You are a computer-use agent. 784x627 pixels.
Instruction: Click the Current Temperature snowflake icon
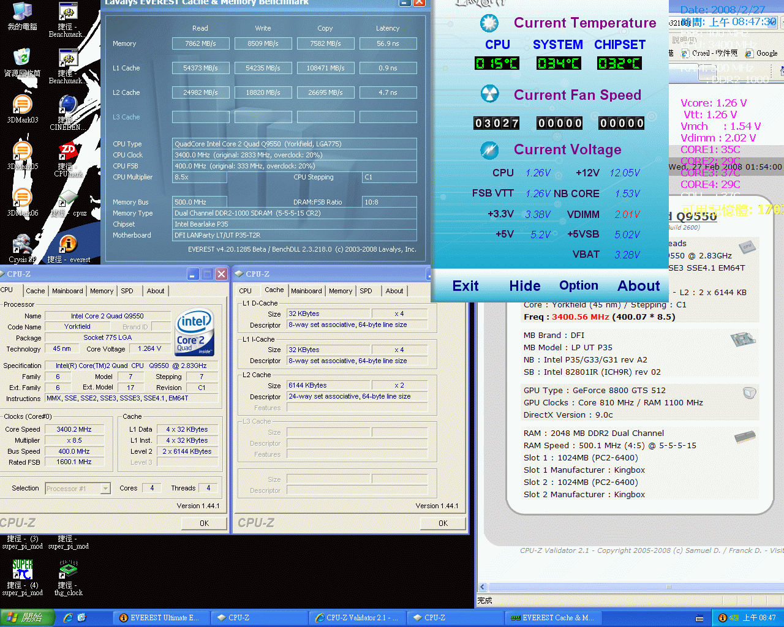click(x=489, y=23)
